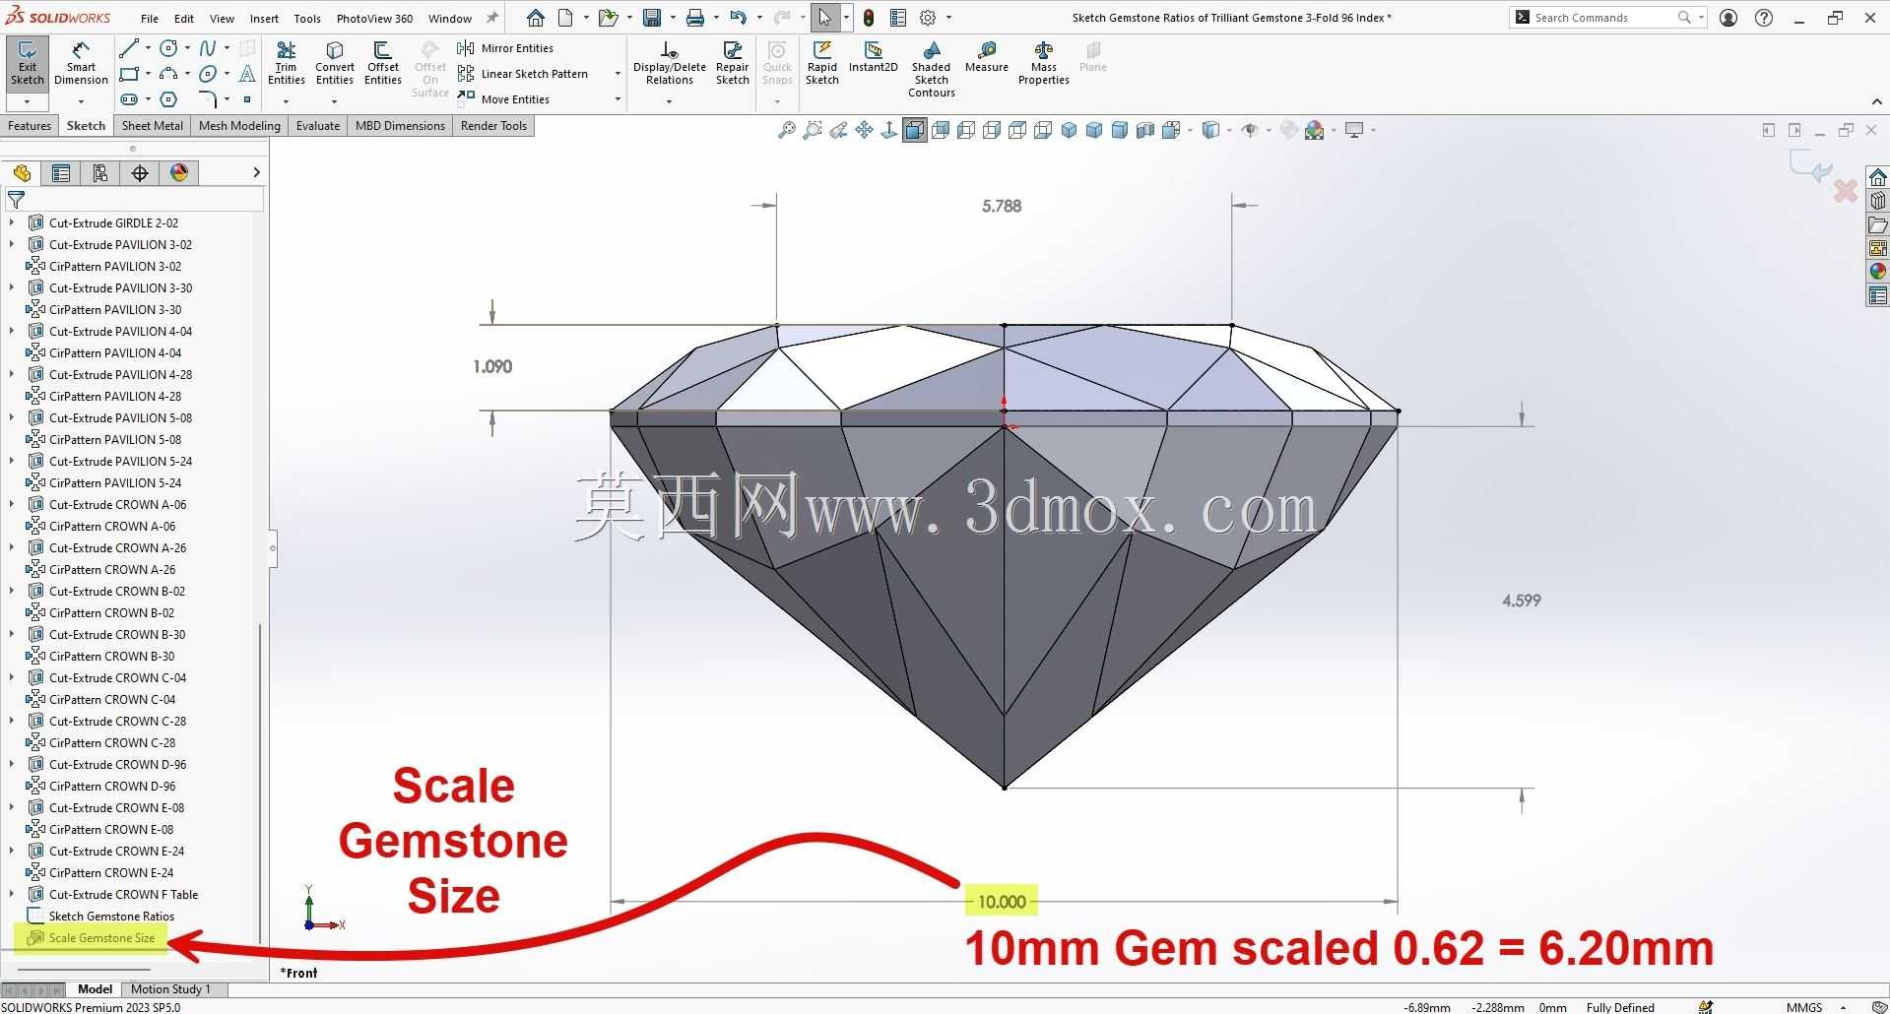
Task: Select the 10.000 width dimension
Action: (1001, 901)
